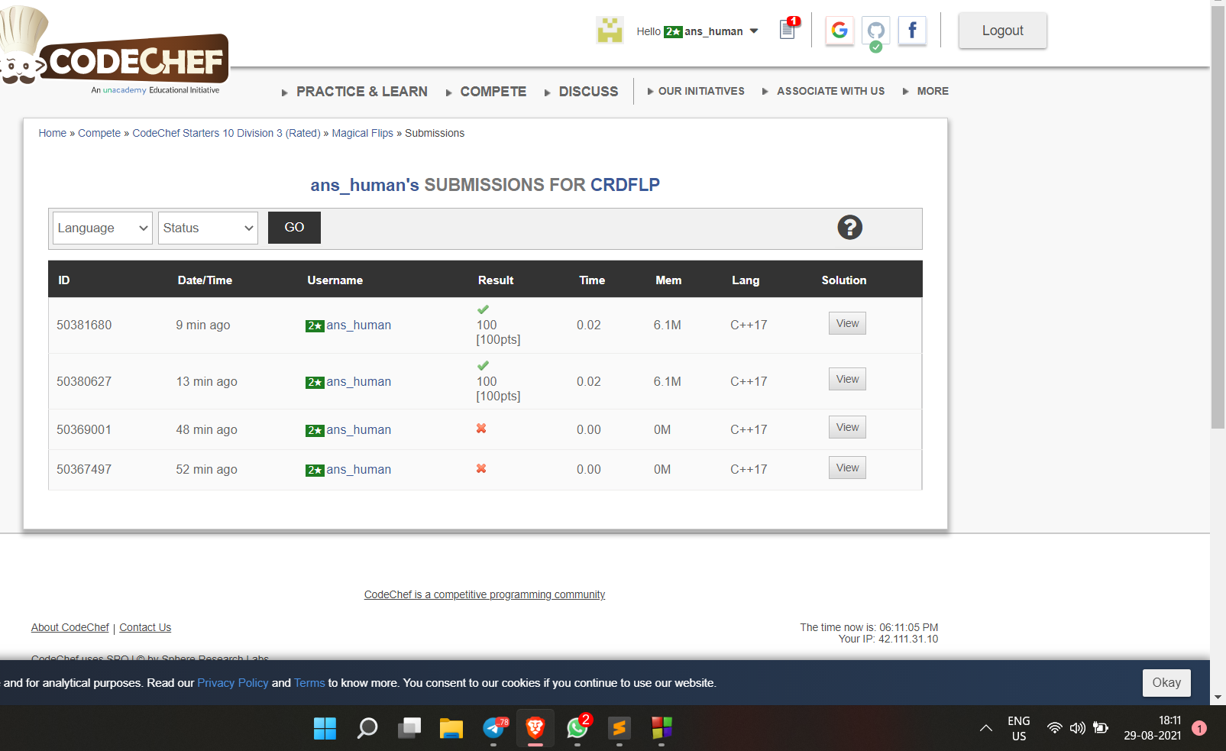Open Task View on taskbar

pyautogui.click(x=409, y=728)
